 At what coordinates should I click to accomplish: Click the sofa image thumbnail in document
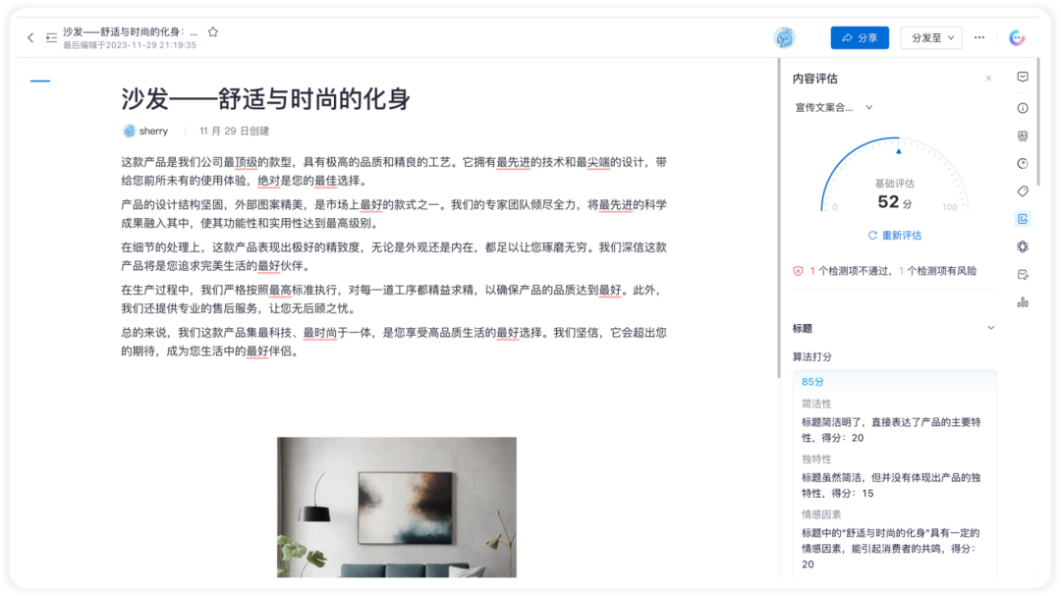(397, 508)
